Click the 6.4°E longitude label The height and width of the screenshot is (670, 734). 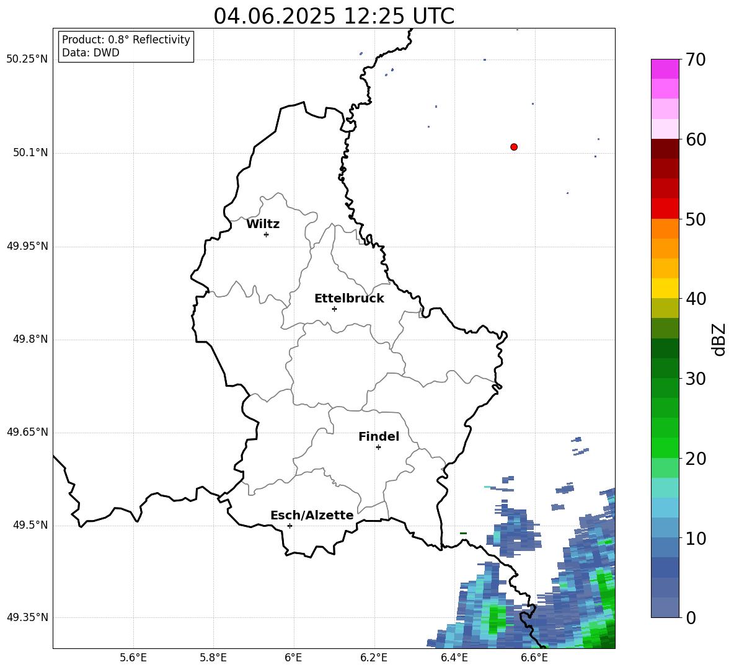[454, 658]
